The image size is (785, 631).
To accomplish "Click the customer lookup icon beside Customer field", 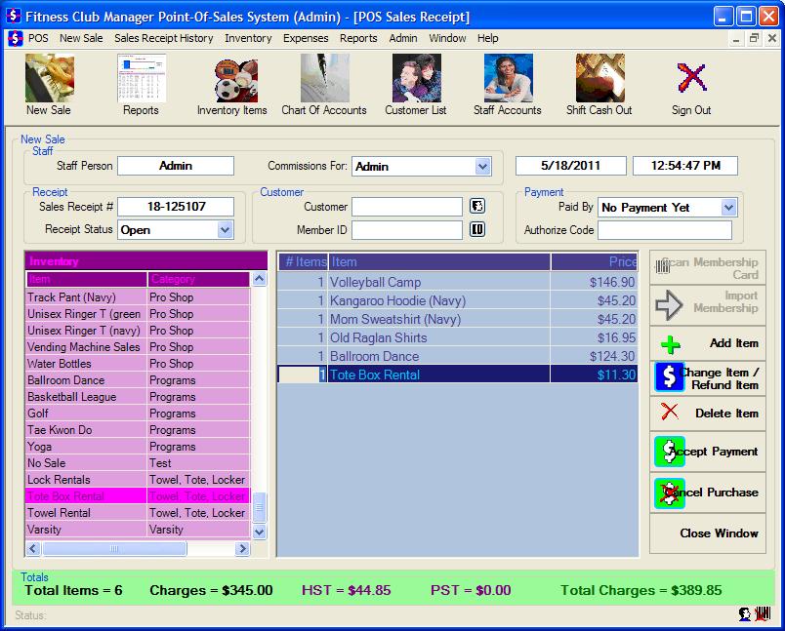I will click(477, 207).
